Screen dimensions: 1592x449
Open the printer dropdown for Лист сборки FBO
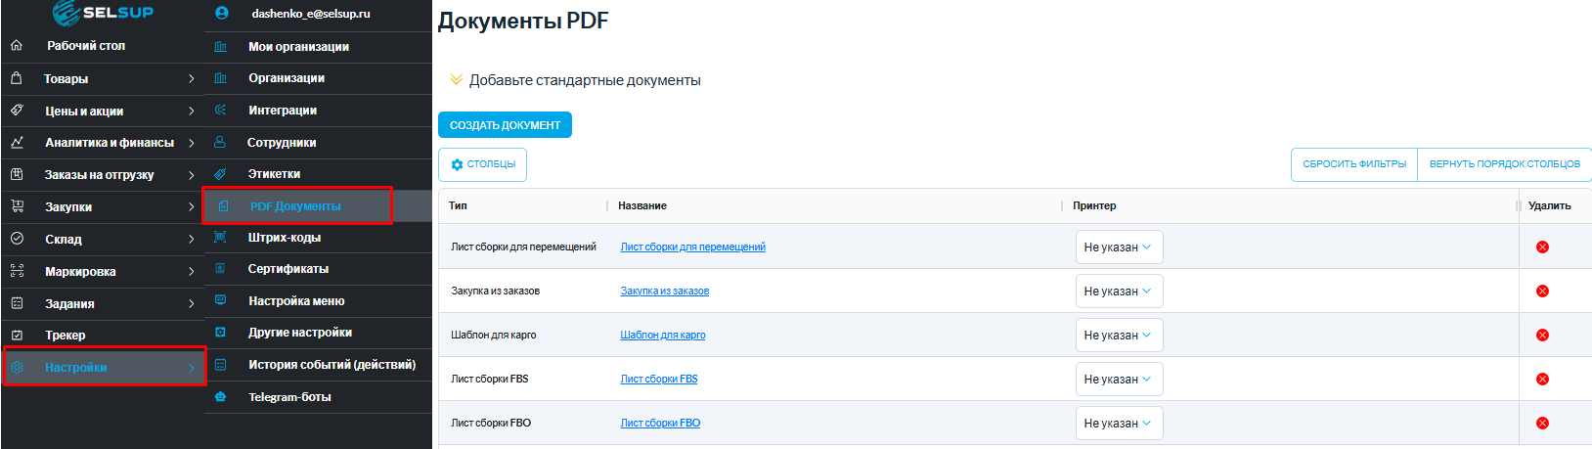[1119, 424]
